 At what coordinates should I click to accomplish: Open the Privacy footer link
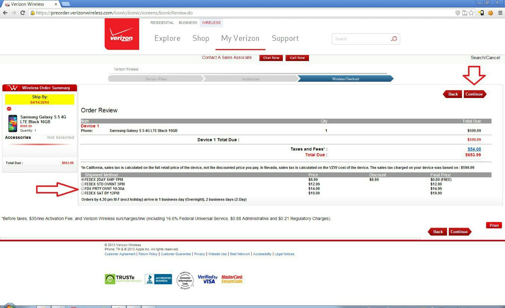tap(200, 254)
